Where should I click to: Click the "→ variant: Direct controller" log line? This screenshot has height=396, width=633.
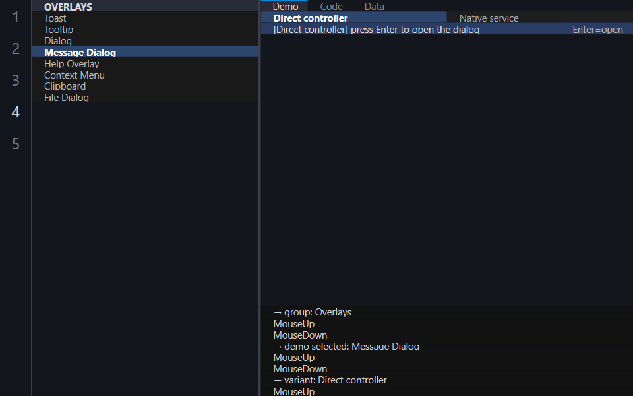[330, 380]
